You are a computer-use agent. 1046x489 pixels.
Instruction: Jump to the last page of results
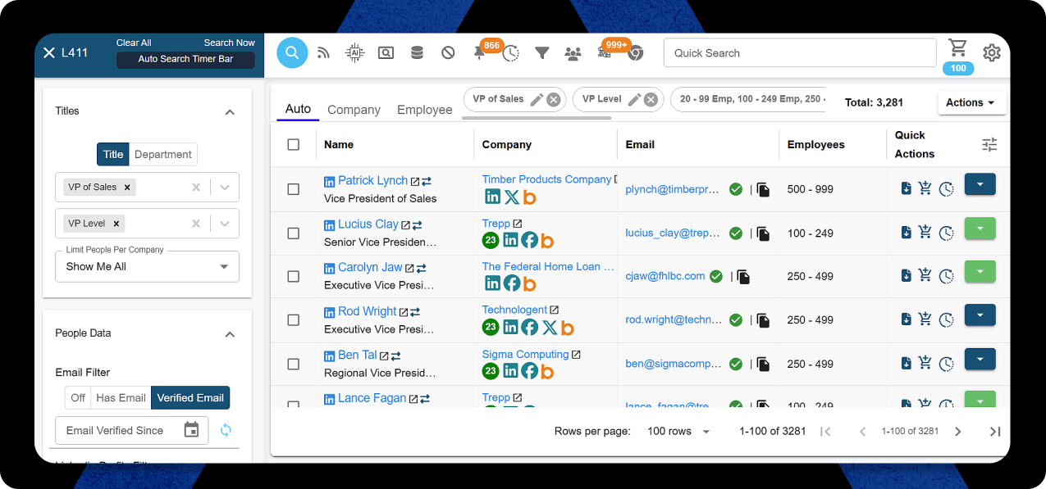[995, 432]
